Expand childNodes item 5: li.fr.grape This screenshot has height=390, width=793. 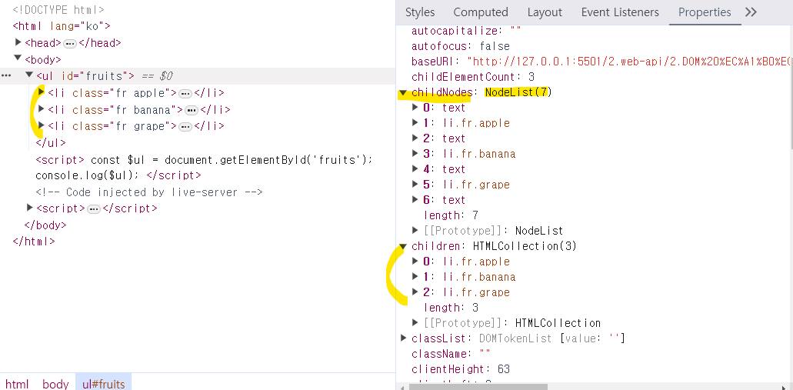[415, 184]
